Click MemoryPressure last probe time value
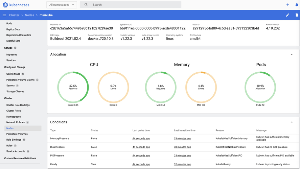Image resolution: width=300 pixels, height=169 pixels. (x=141, y=139)
